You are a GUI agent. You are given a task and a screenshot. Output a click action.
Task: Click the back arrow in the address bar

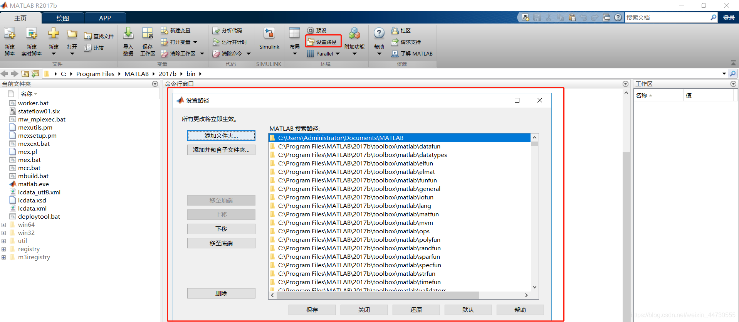(x=5, y=74)
